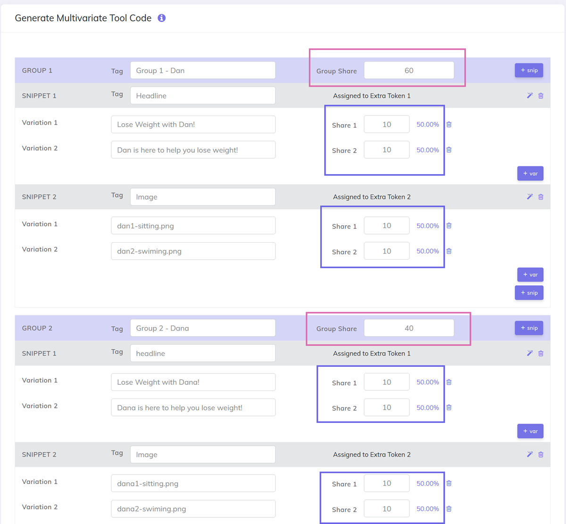Viewport: 566px width, 524px height.
Task: Click the snip button below Group 1 snippets
Action: 529,293
